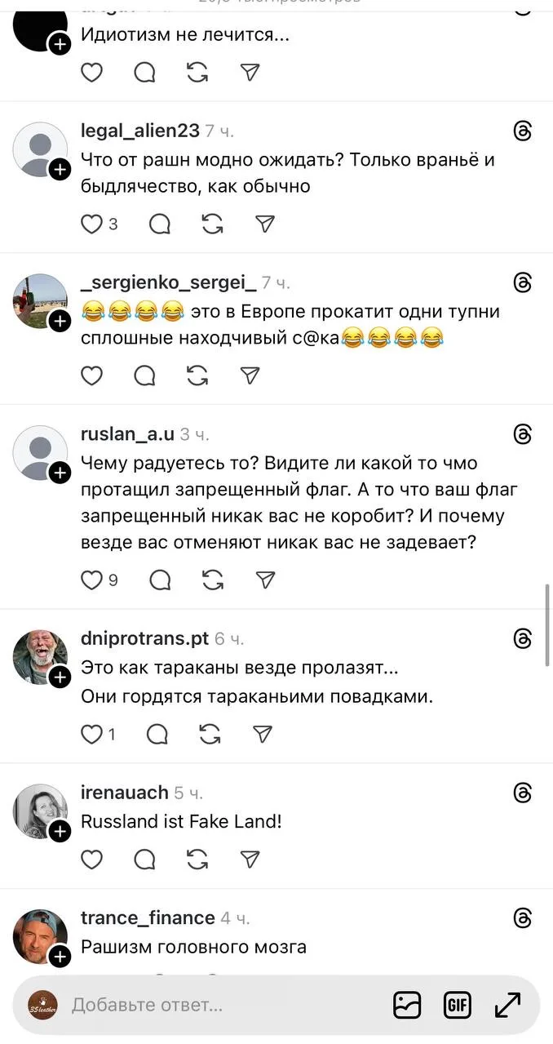Screen dimensions: 553x1044
Task: Follow trance_finance using avatar plus badge
Action: (60, 957)
